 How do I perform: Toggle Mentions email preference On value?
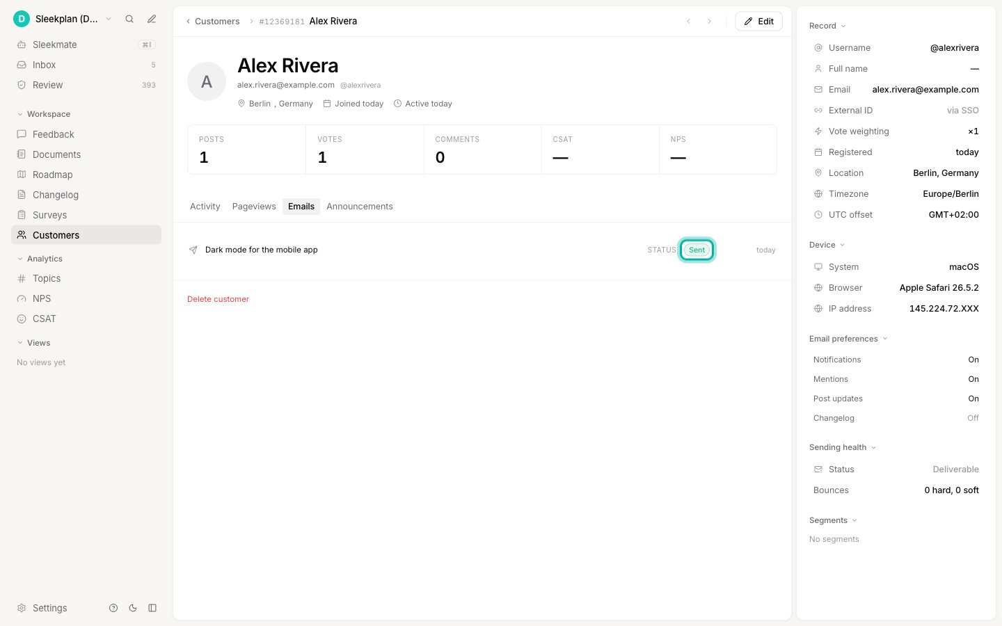pos(973,379)
